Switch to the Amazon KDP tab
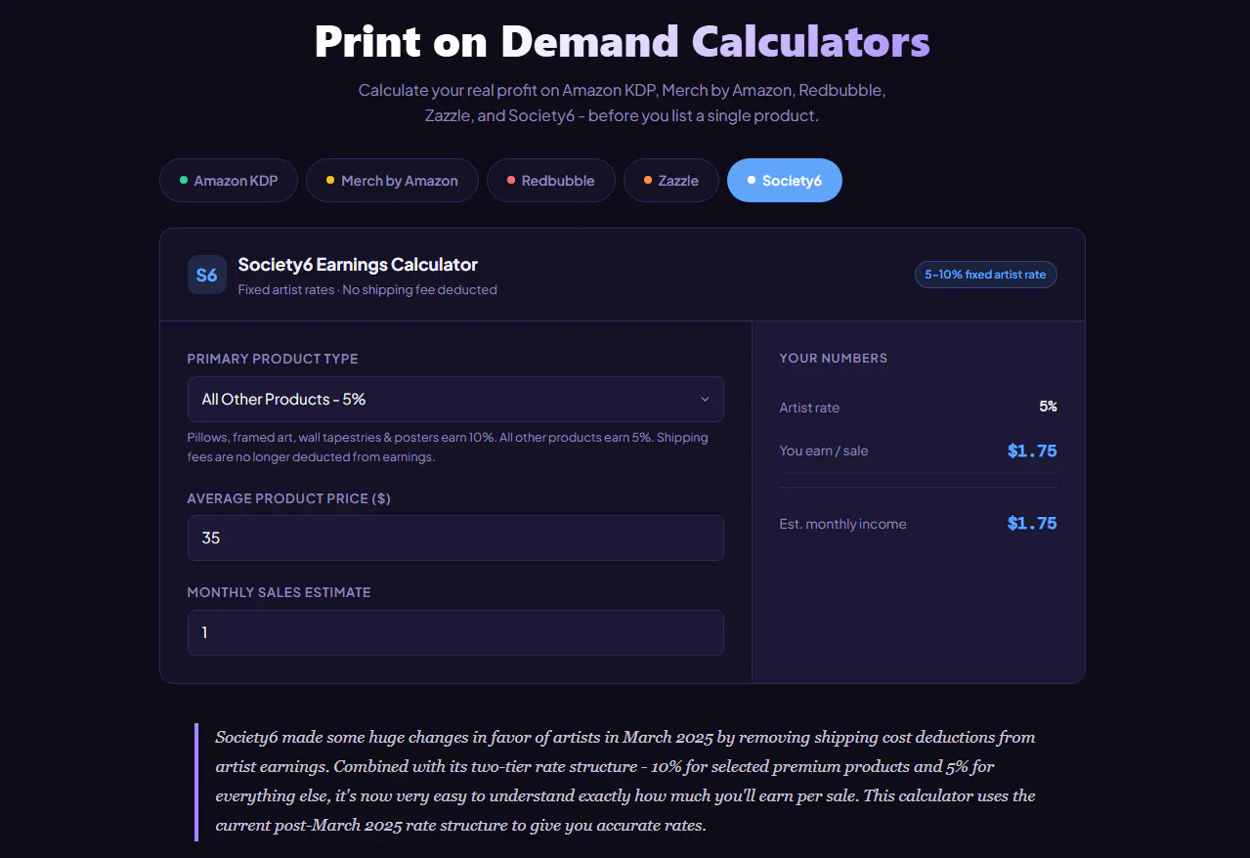Image resolution: width=1250 pixels, height=858 pixels. [229, 181]
